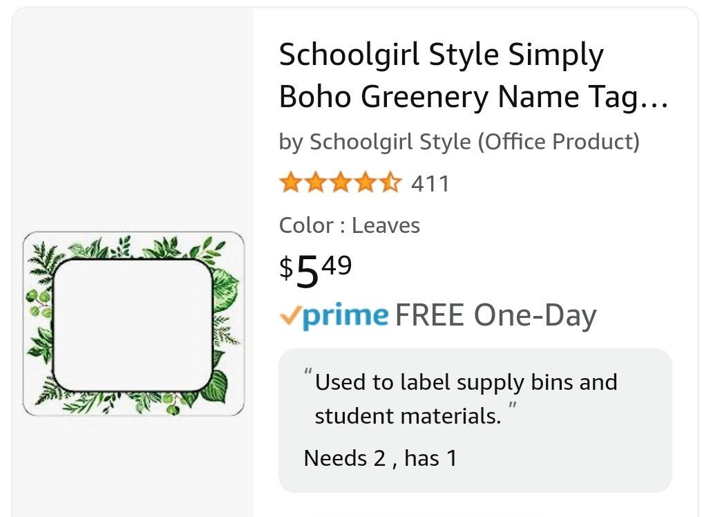
Task: Select the 'by Schoolgirl Style (Office Product)' byline
Action: 459,142
